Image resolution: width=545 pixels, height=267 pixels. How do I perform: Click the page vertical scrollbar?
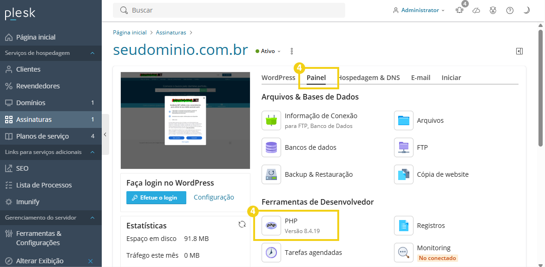pos(541,87)
